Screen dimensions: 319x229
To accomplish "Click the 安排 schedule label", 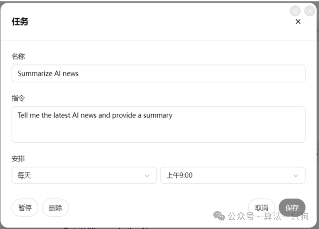I will coord(18,159).
